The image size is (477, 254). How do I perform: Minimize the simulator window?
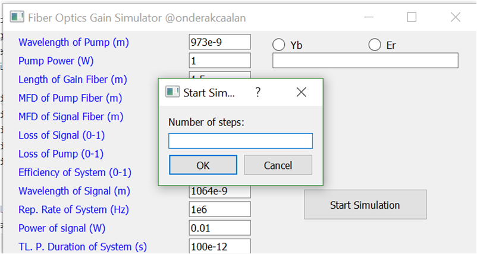[x=369, y=17]
